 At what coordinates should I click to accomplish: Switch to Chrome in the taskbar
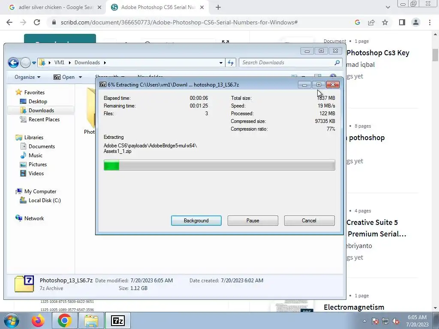(64, 320)
